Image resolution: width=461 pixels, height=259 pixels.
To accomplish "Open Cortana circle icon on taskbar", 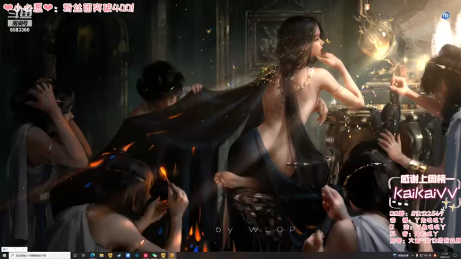I will click(x=75, y=256).
